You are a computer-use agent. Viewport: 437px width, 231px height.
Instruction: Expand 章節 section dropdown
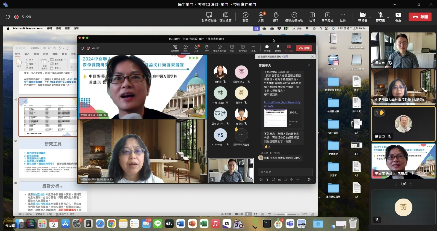(60, 68)
